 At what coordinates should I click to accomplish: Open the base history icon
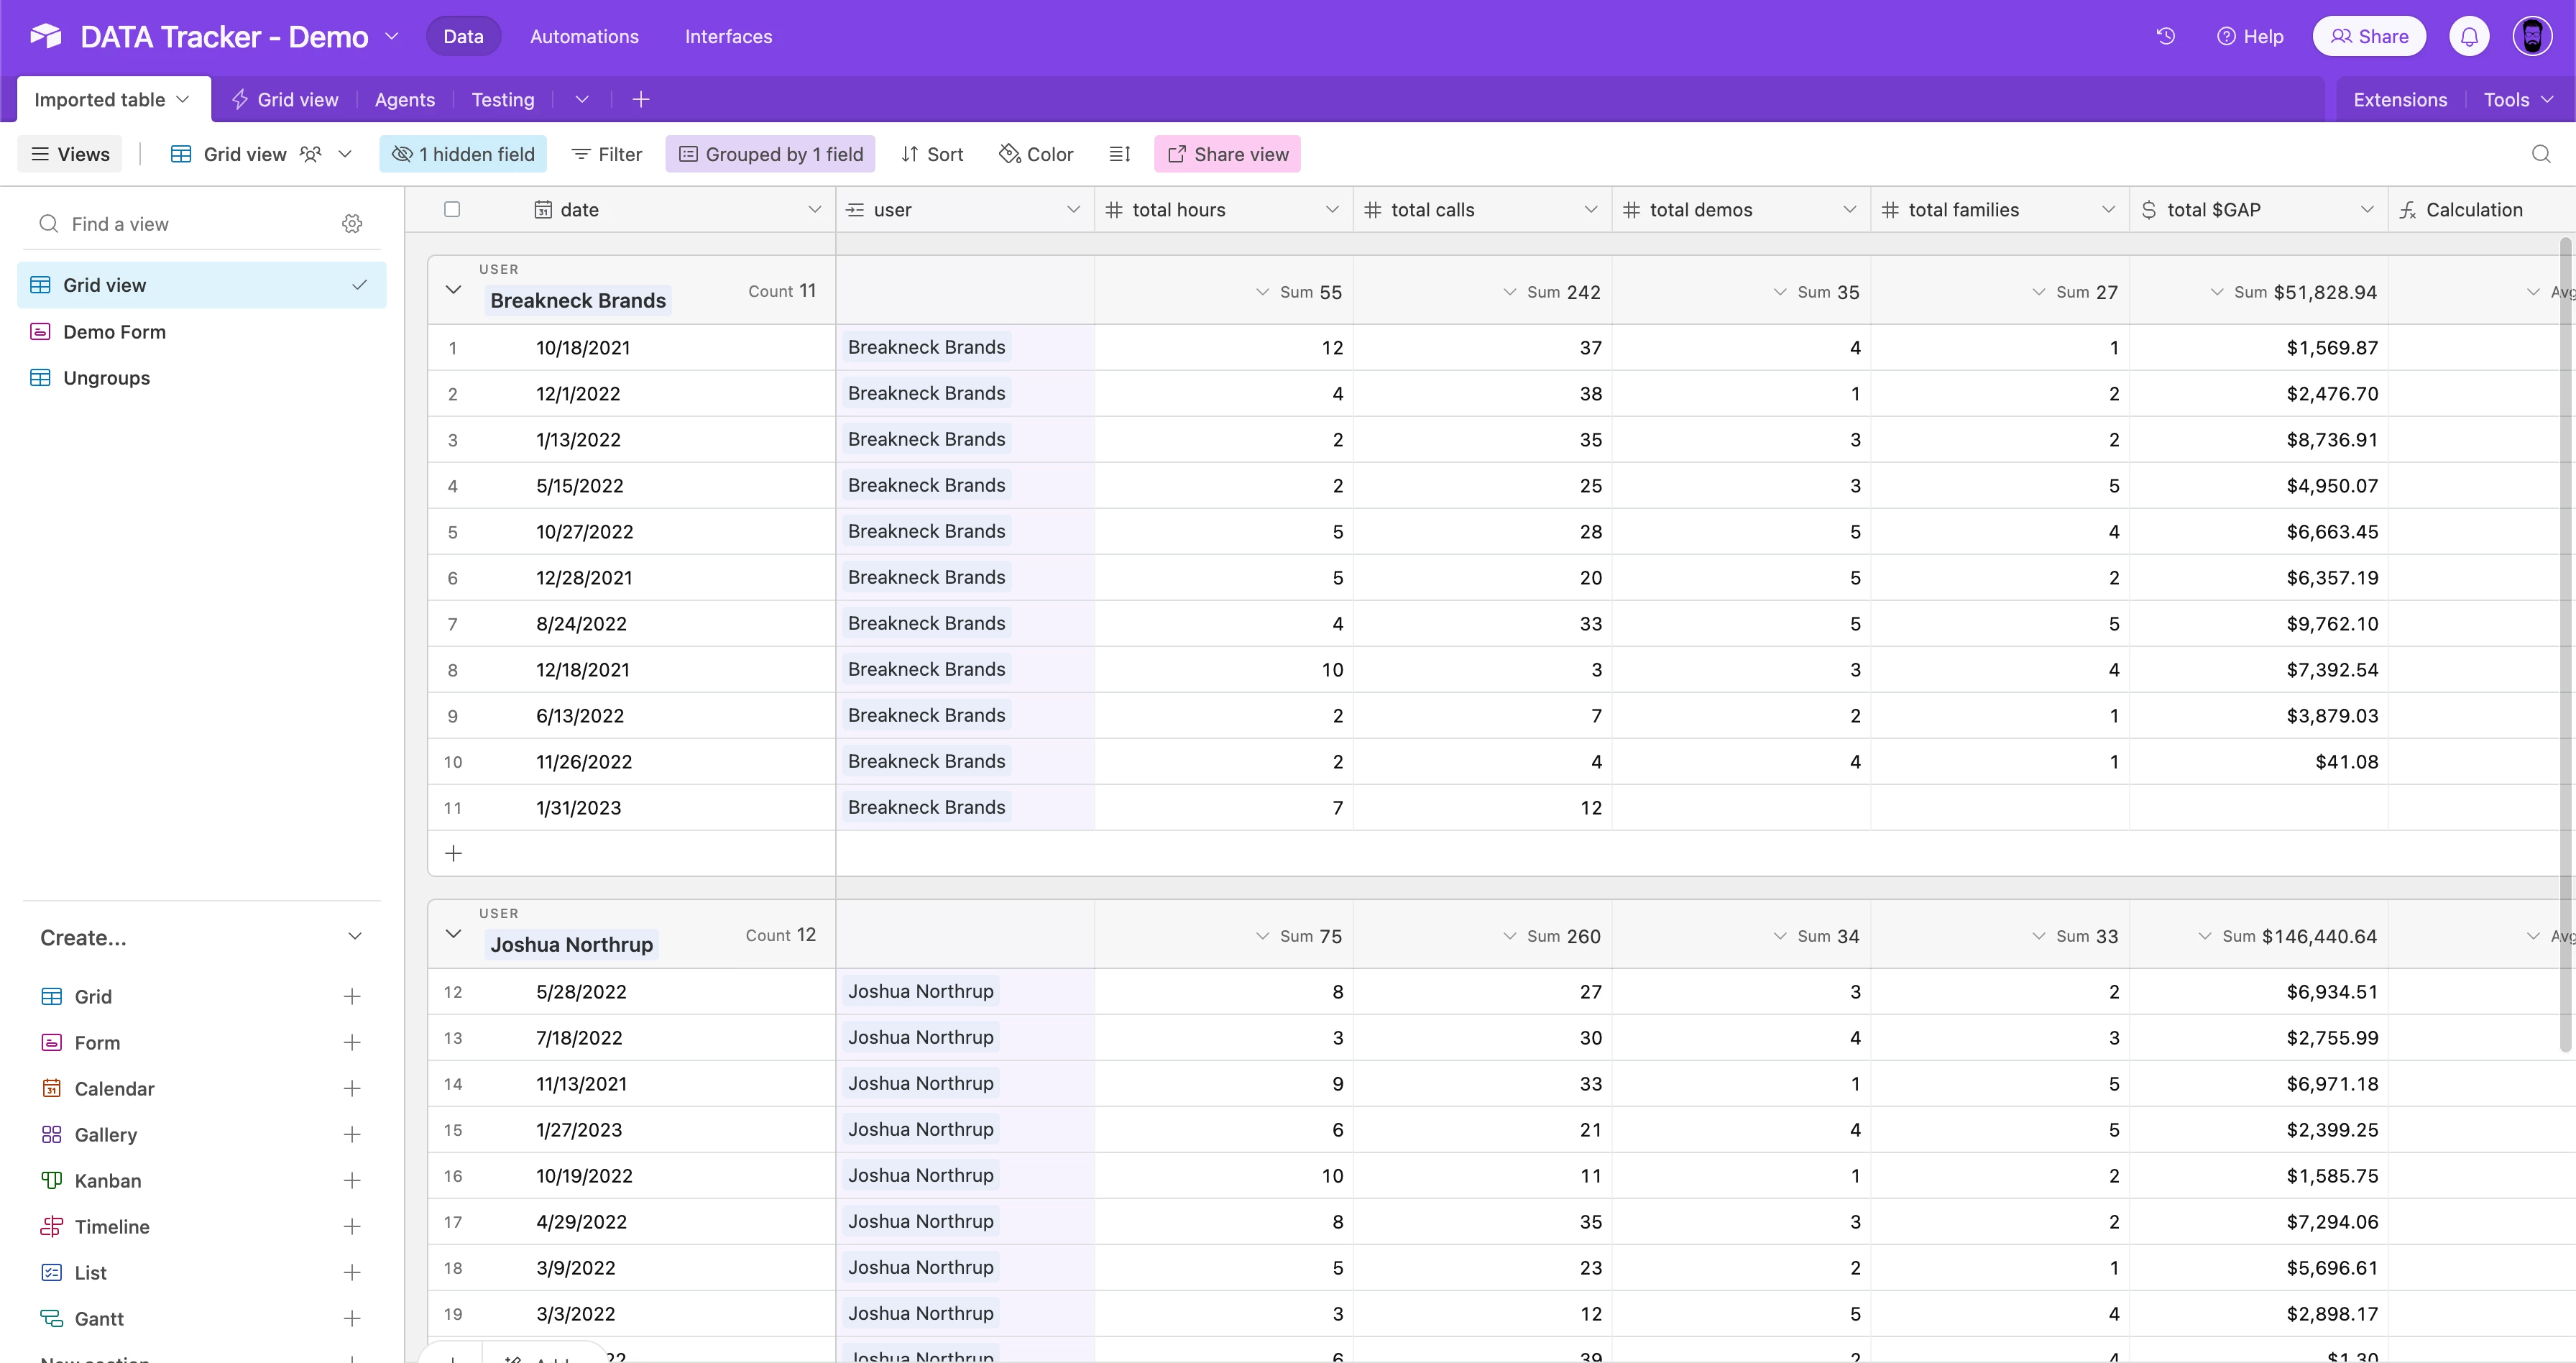[x=2166, y=36]
